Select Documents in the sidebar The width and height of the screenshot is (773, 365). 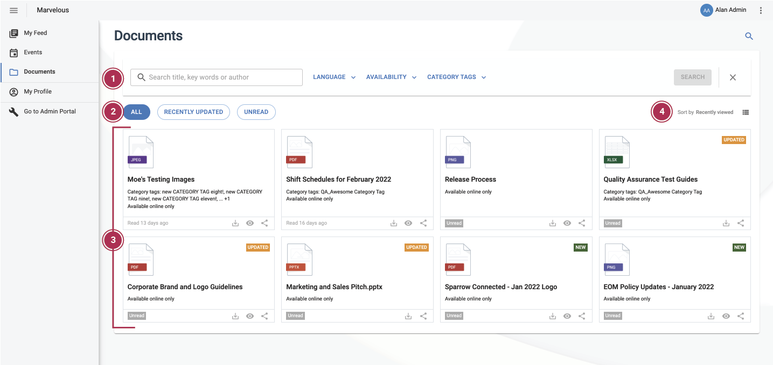click(50, 71)
